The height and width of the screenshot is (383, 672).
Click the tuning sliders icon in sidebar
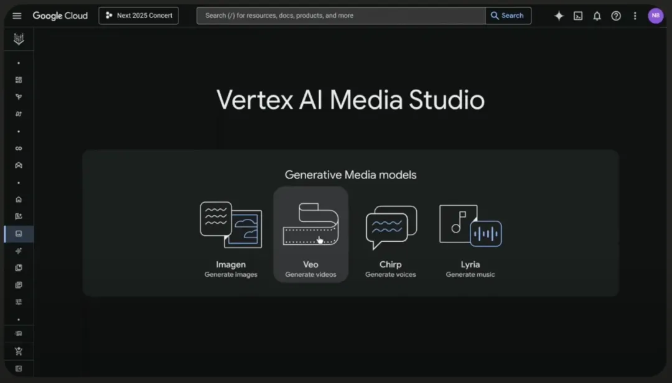click(19, 302)
